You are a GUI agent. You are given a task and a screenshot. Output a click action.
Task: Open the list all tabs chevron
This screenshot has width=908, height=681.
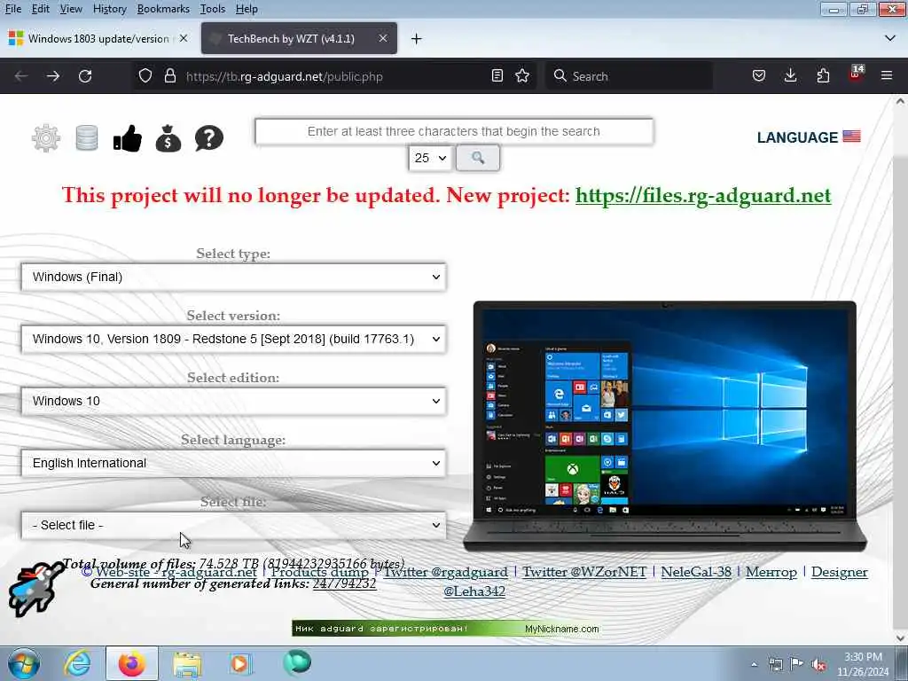point(890,38)
